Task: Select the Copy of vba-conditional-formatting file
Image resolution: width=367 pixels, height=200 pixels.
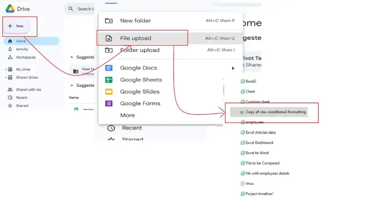Action: pos(275,112)
